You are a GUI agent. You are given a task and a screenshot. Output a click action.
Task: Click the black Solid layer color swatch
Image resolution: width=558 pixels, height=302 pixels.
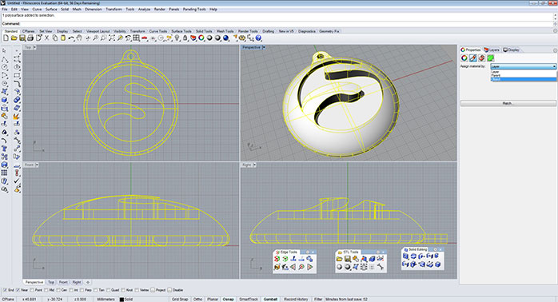tap(122, 300)
